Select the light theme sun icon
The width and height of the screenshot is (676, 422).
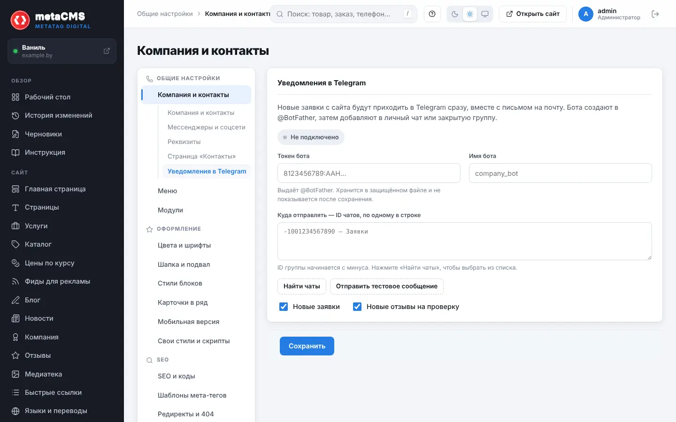(469, 14)
